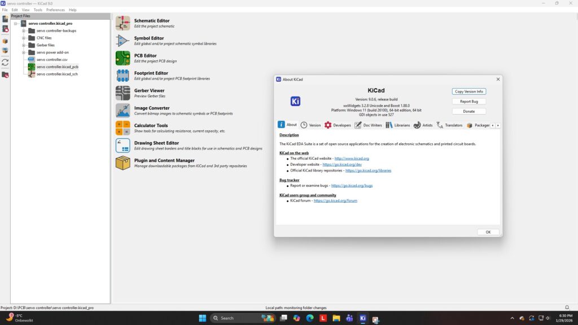Open the Calculator Tools icon
This screenshot has height=325, width=578.
coord(122,128)
